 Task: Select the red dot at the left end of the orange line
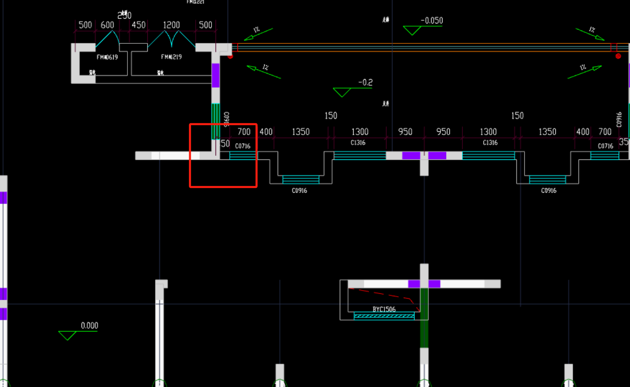coord(230,56)
